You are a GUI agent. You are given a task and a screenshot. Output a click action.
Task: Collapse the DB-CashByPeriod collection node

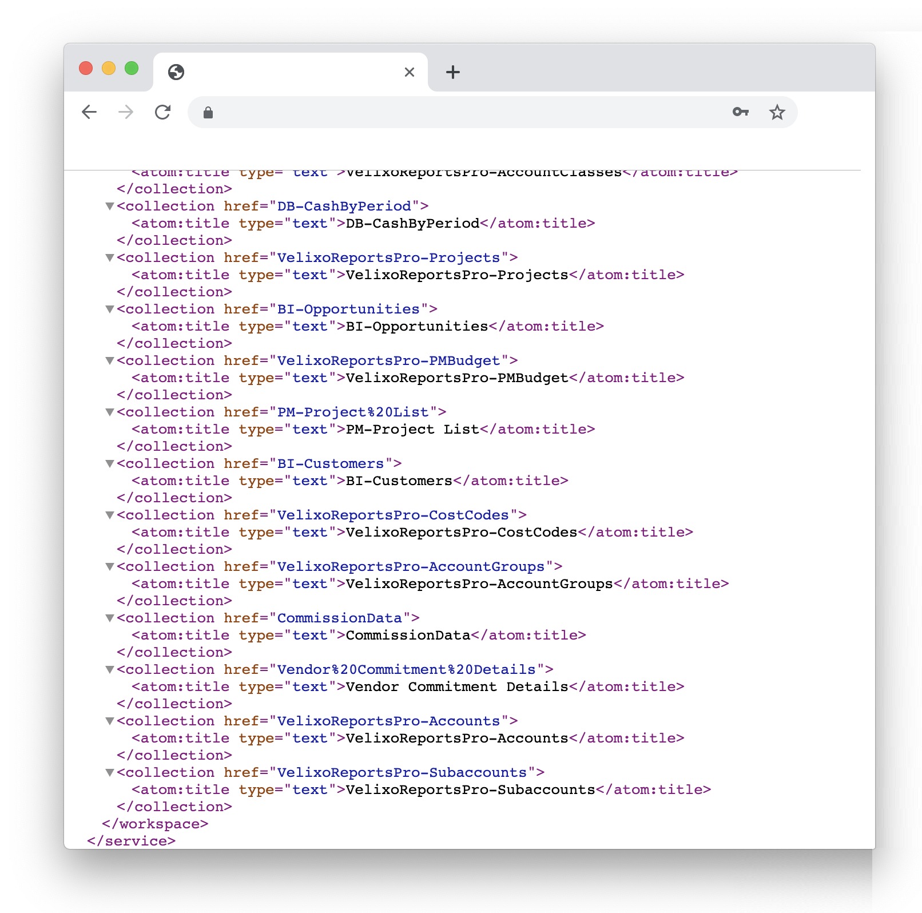[x=110, y=206]
